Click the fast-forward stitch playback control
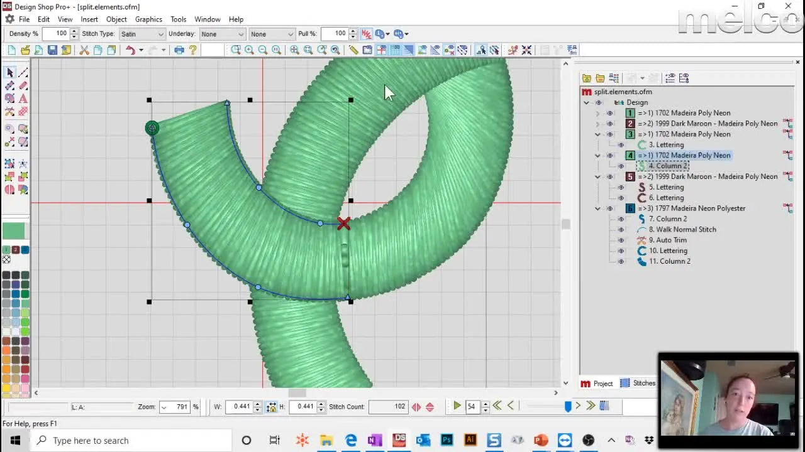Image resolution: width=805 pixels, height=452 pixels. click(x=590, y=406)
